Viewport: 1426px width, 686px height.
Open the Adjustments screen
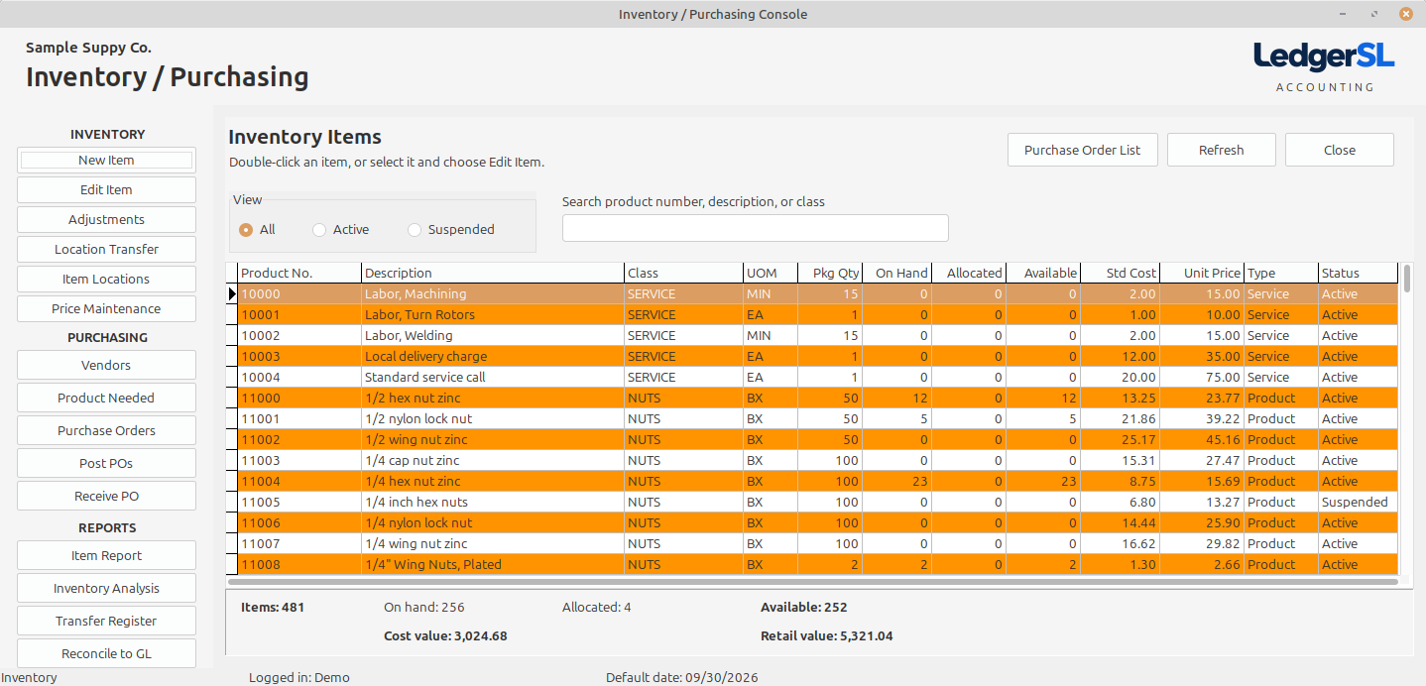tap(106, 219)
